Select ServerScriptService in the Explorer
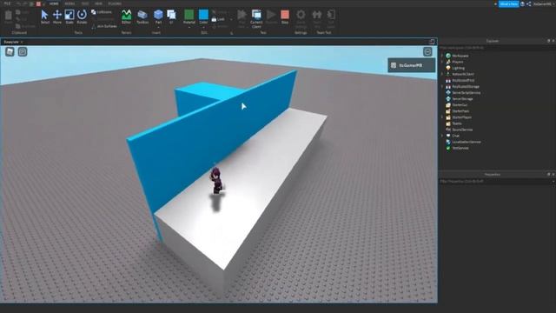Viewport: 556px width, 313px height. pyautogui.click(x=467, y=93)
